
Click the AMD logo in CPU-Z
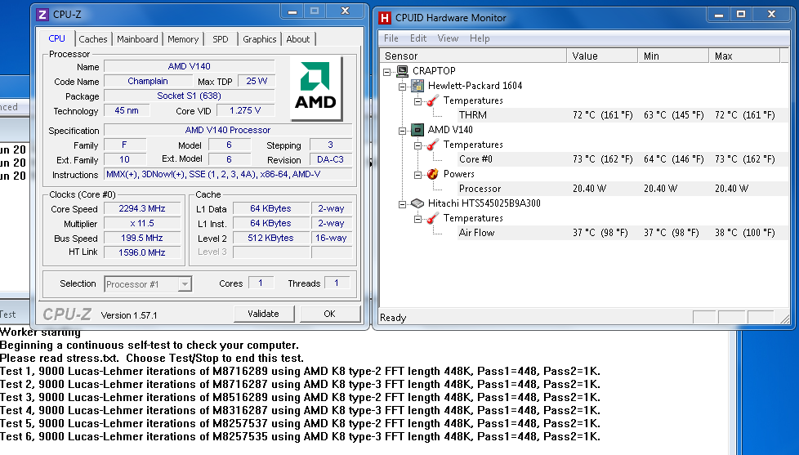click(x=316, y=88)
